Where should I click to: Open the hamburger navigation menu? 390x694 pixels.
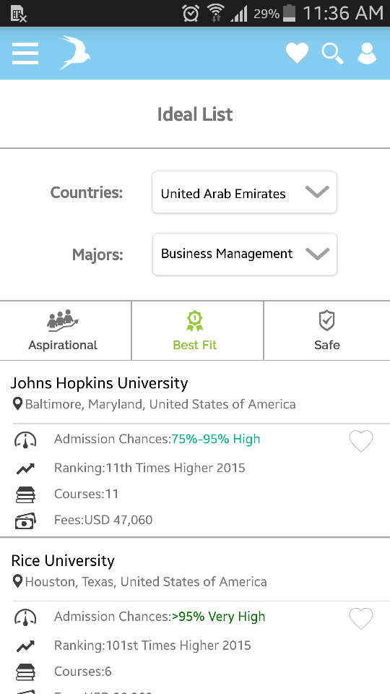(x=25, y=53)
